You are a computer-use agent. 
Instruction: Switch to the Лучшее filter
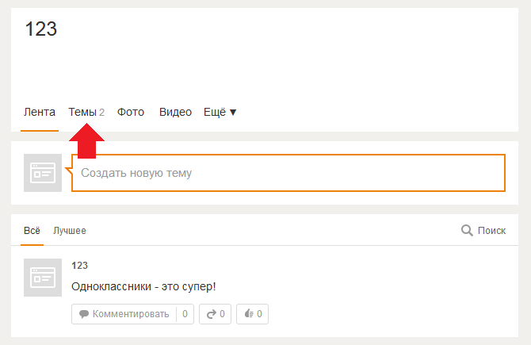[x=70, y=231]
